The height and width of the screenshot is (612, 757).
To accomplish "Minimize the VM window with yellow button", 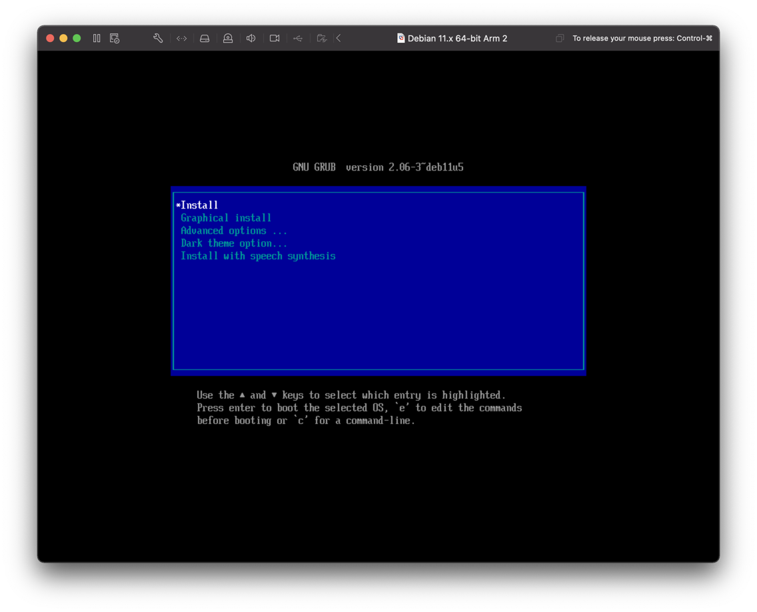I will [x=63, y=38].
